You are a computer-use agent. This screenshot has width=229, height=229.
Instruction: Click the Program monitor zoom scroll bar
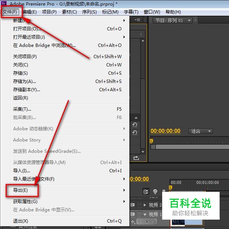[190, 147]
